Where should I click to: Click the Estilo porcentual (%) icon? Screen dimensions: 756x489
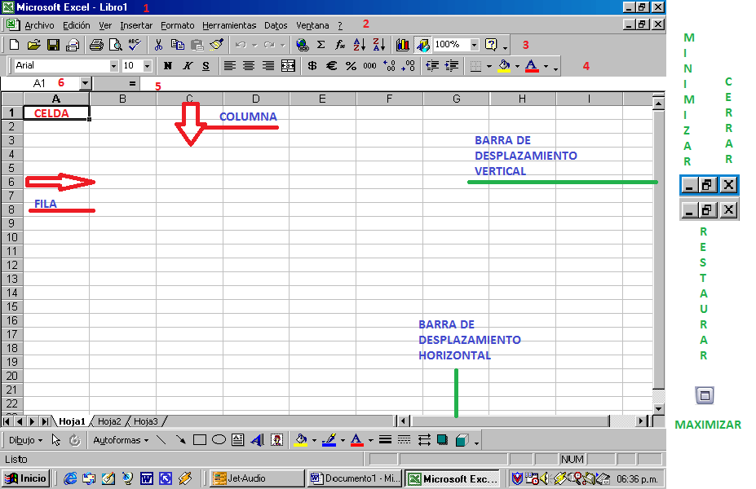pyautogui.click(x=350, y=65)
